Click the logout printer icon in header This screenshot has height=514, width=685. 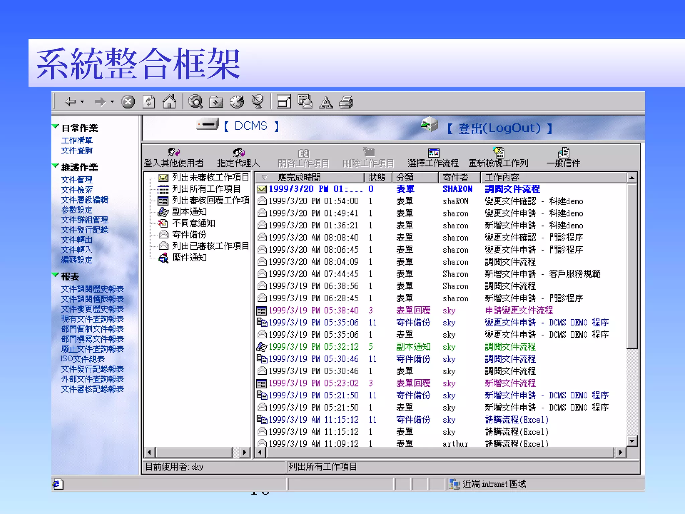pos(429,124)
